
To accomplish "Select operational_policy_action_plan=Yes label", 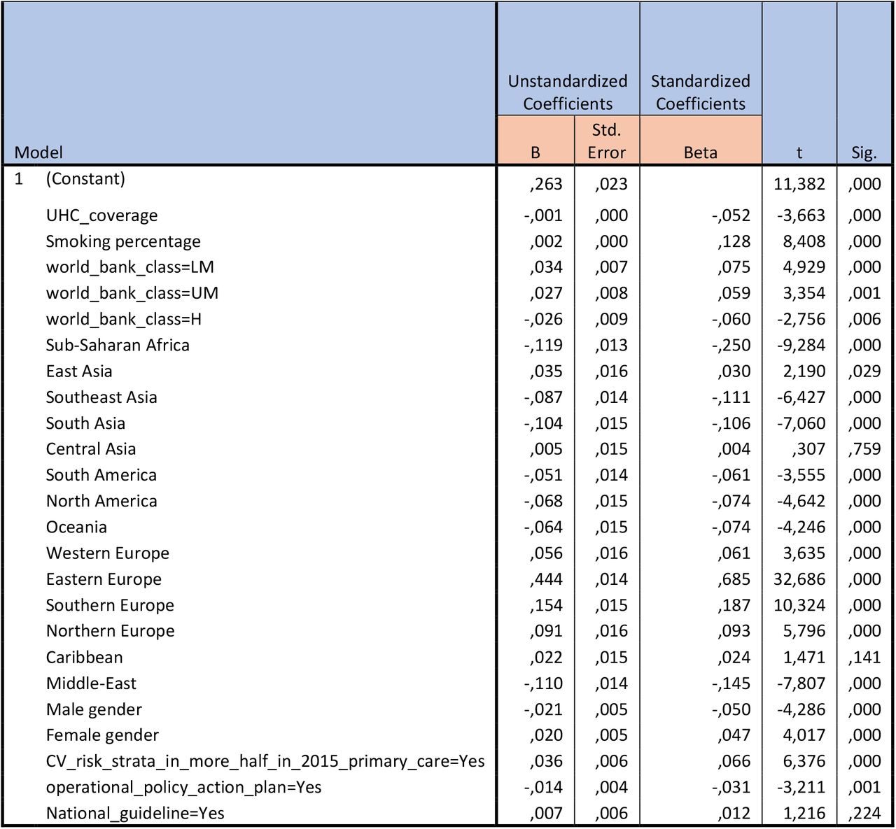I will [x=183, y=788].
